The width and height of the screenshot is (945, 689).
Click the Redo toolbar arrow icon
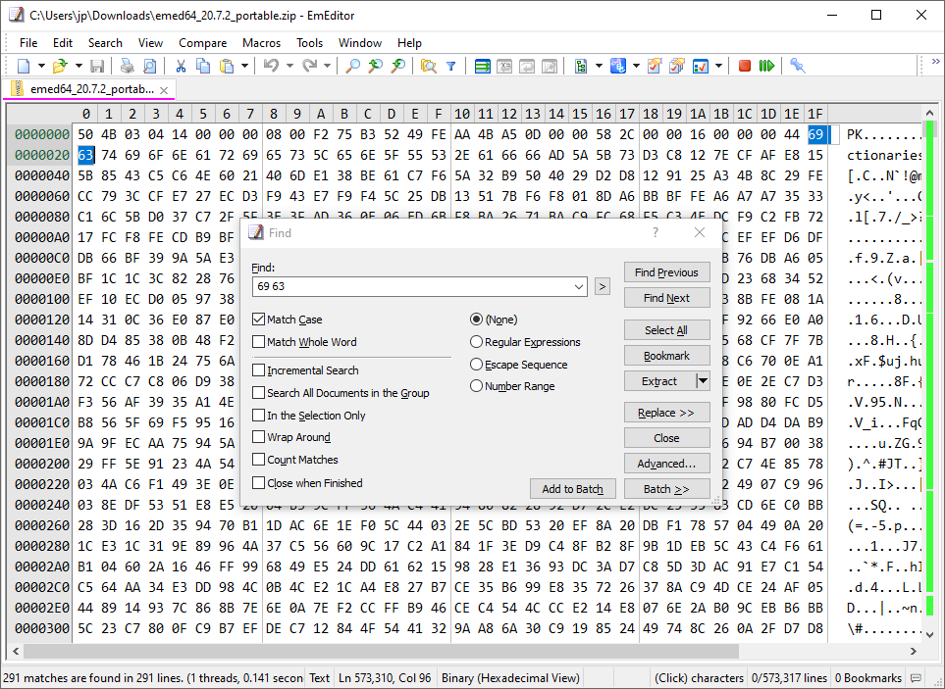tap(309, 66)
